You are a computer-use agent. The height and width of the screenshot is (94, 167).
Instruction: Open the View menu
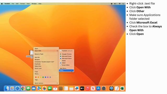coord(28,4)
